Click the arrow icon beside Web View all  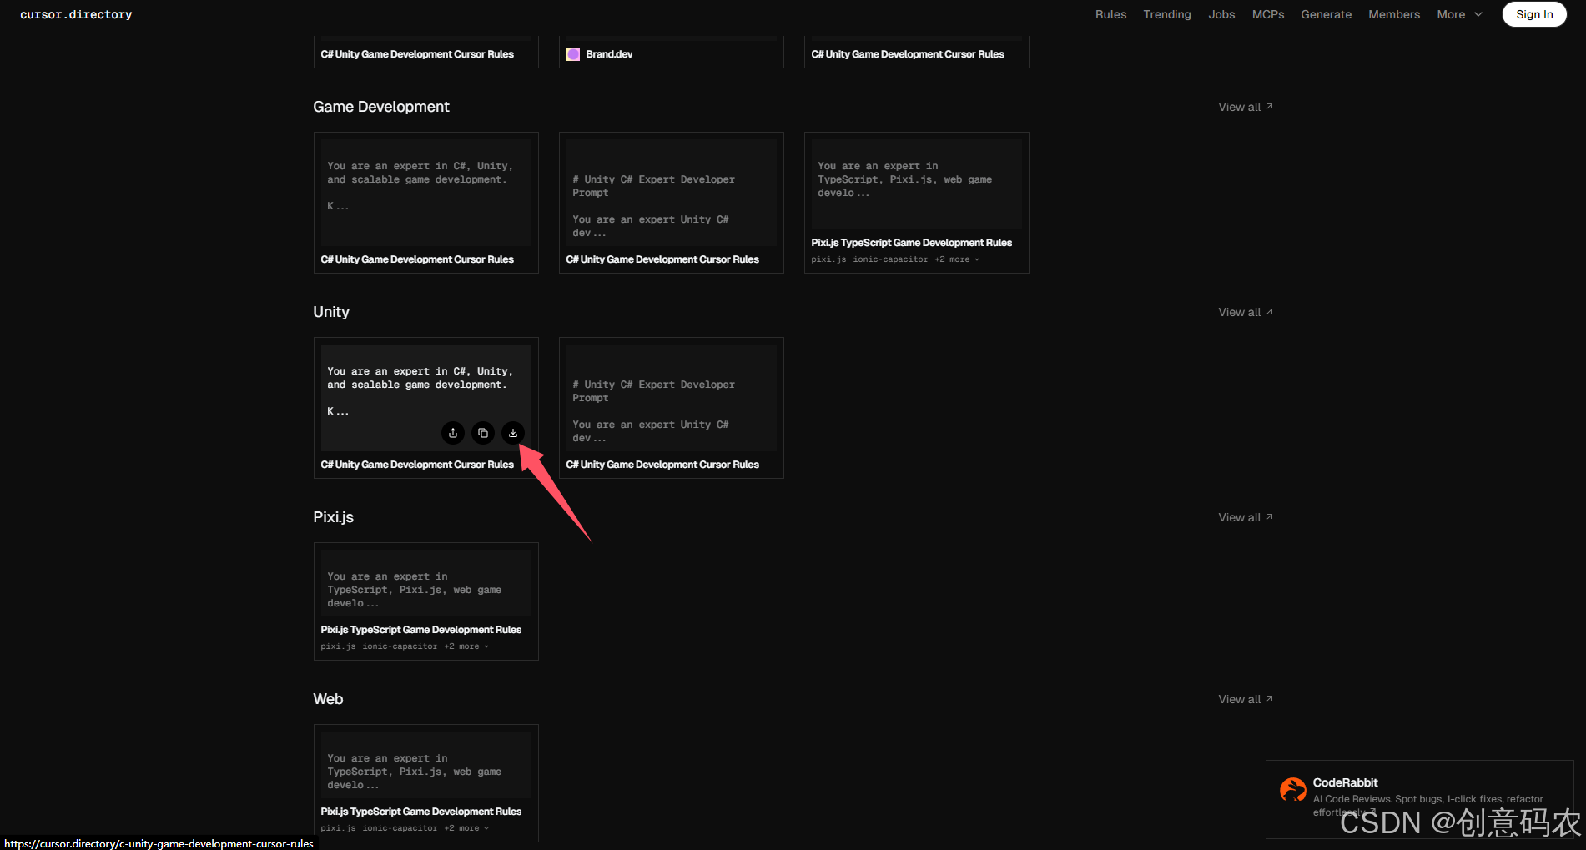(1270, 698)
